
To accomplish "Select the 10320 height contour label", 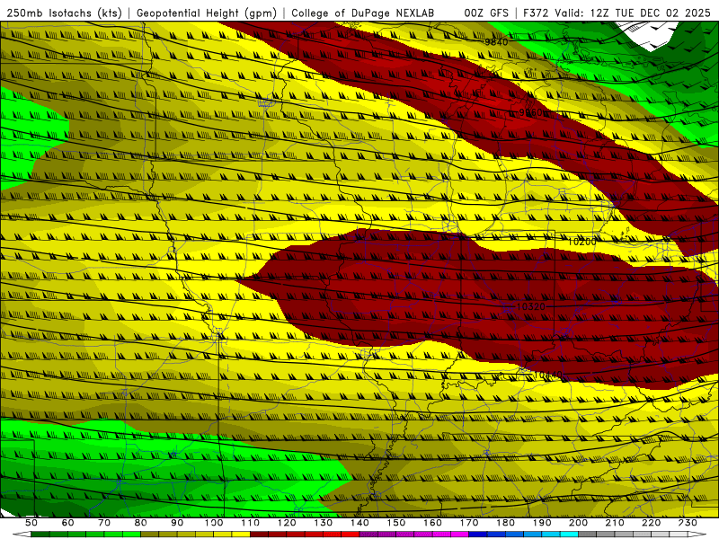I will coord(531,306).
